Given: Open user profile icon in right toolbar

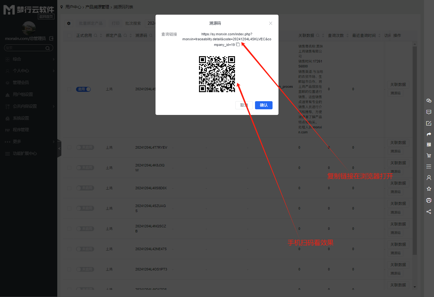Looking at the screenshot, I should 429,177.
